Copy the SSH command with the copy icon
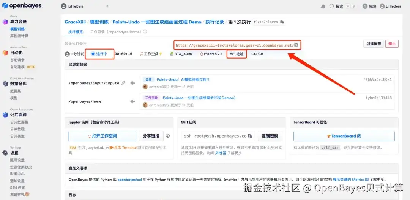 click(250, 136)
